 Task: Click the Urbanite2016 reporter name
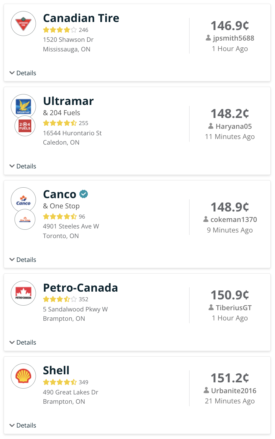234,391
